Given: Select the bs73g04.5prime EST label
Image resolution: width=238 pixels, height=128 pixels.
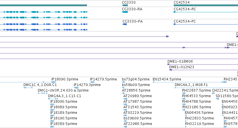Looking at the screenshot, I should point(136,79).
